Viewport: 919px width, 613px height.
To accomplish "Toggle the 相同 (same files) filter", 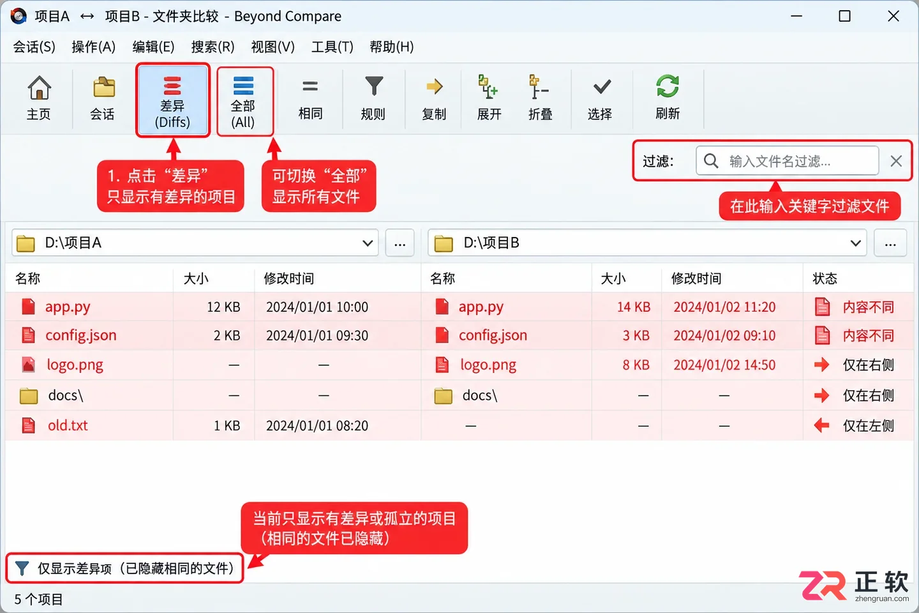I will coord(310,98).
